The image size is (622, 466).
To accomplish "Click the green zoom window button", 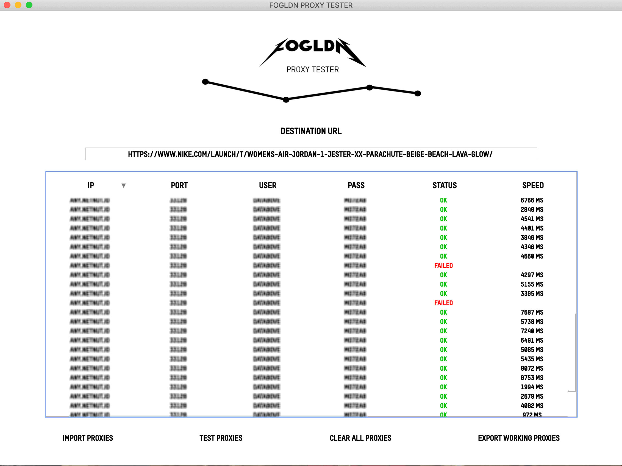I will click(x=29, y=5).
